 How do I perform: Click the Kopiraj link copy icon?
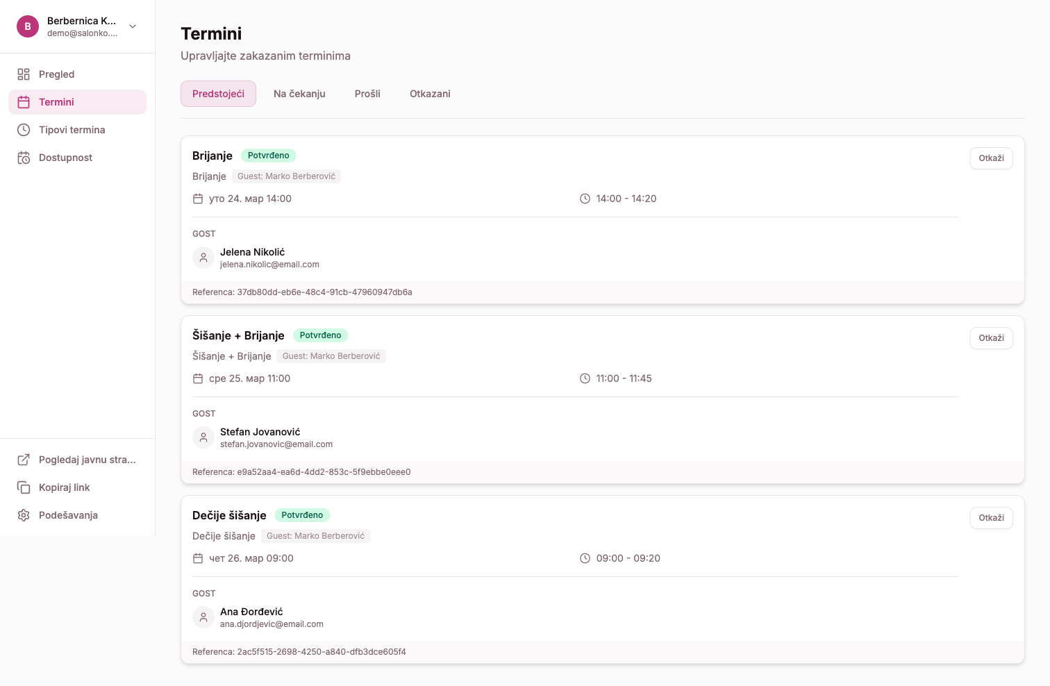coord(24,487)
